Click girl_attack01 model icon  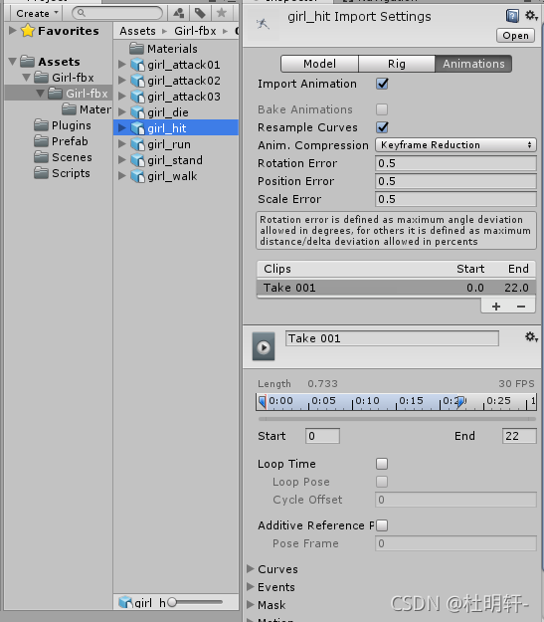coord(137,65)
